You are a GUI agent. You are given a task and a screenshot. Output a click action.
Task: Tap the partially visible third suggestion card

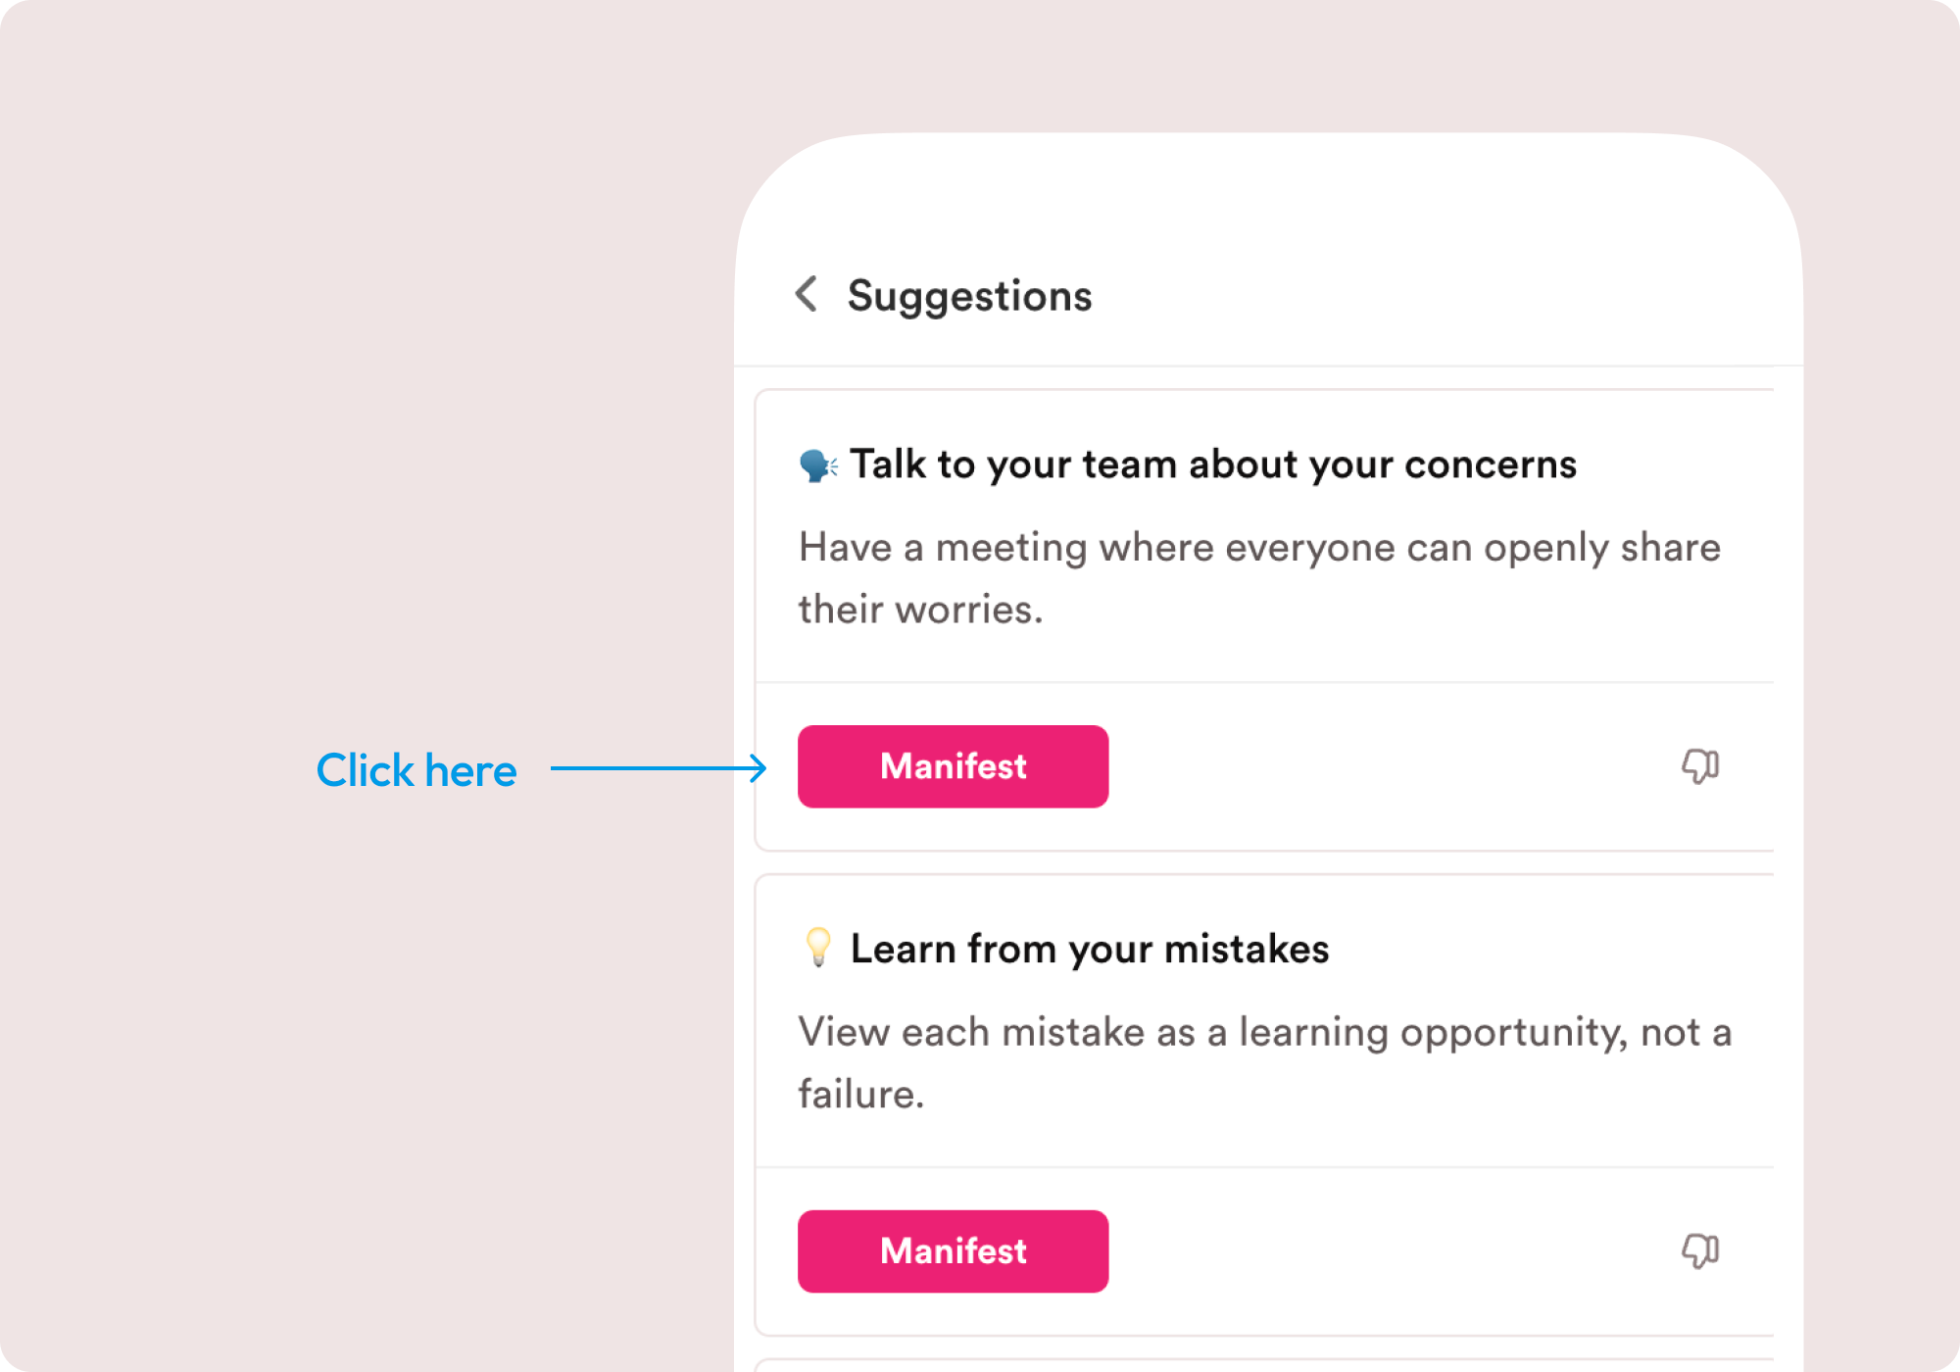pyautogui.click(x=1264, y=1365)
